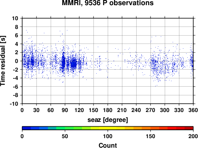Click the chart title 'MMRI, 9536 P observations'
198x148 pixels.
tap(108, 3)
